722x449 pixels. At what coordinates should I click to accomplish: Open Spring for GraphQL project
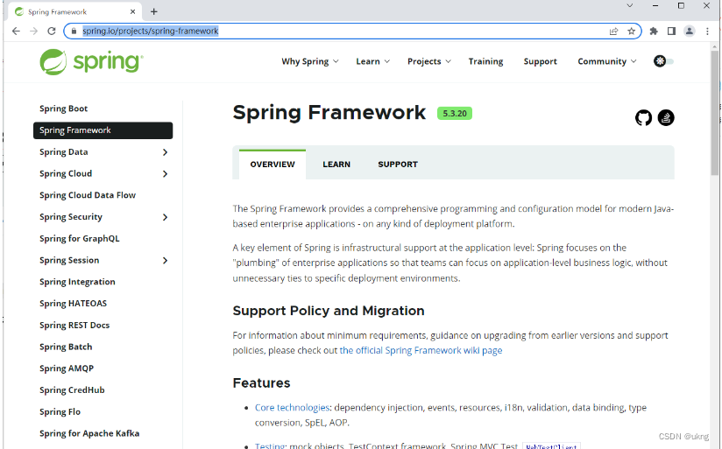(79, 238)
